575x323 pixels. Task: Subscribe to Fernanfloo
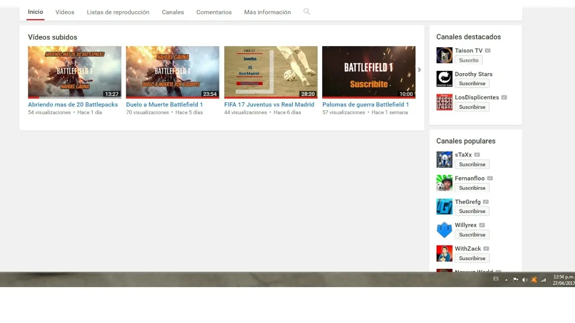click(x=472, y=188)
